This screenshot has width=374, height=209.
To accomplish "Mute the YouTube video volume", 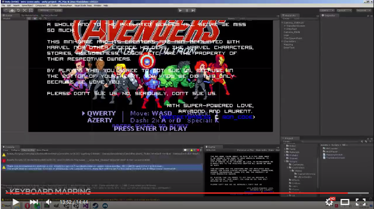I will click(x=48, y=202).
